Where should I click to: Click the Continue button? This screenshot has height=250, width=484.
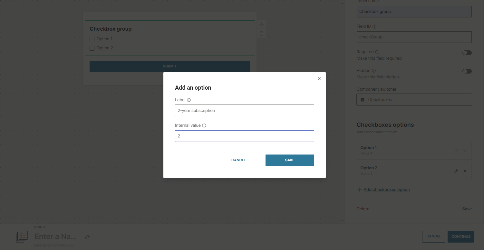[x=461, y=237]
